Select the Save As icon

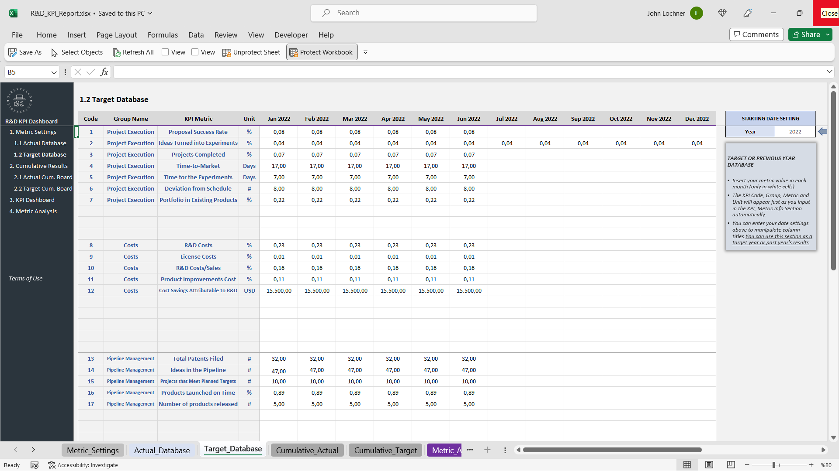click(13, 52)
